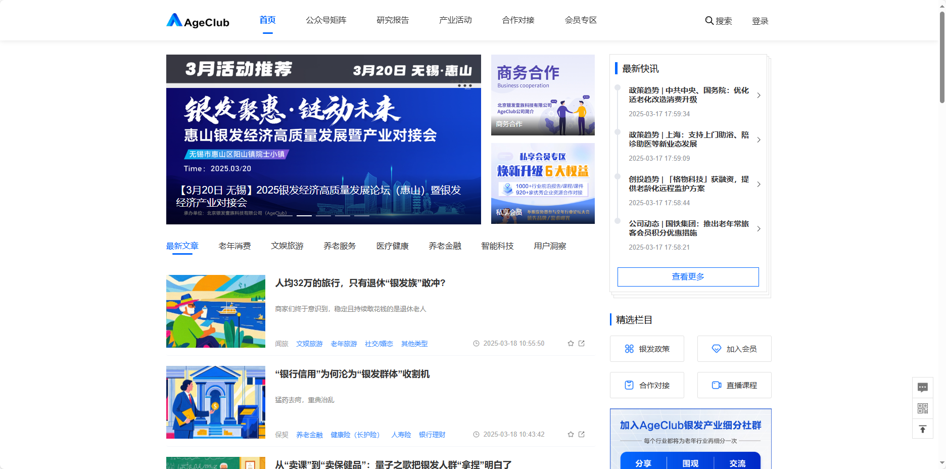
Task: Click the AgeClub logo
Action: (198, 21)
